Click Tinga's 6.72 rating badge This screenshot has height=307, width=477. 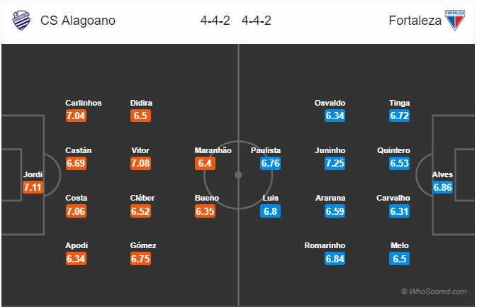[x=400, y=116]
